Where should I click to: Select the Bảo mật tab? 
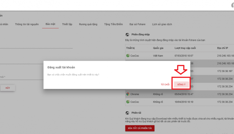click(x=50, y=24)
